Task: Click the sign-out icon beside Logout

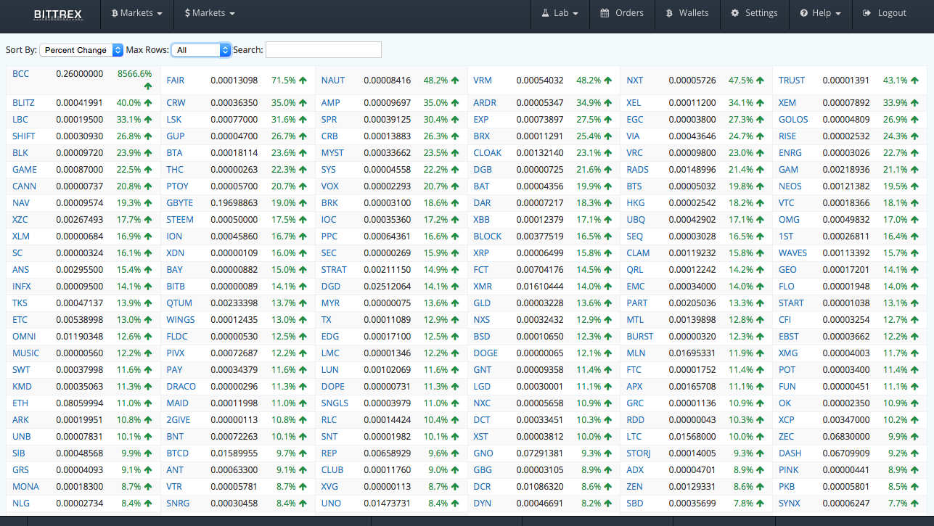Action: [x=867, y=13]
